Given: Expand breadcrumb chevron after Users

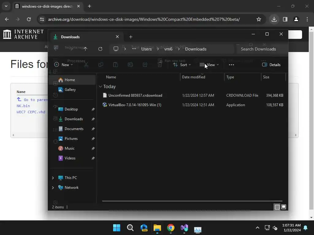Looking at the screenshot, I should [x=158, y=49].
